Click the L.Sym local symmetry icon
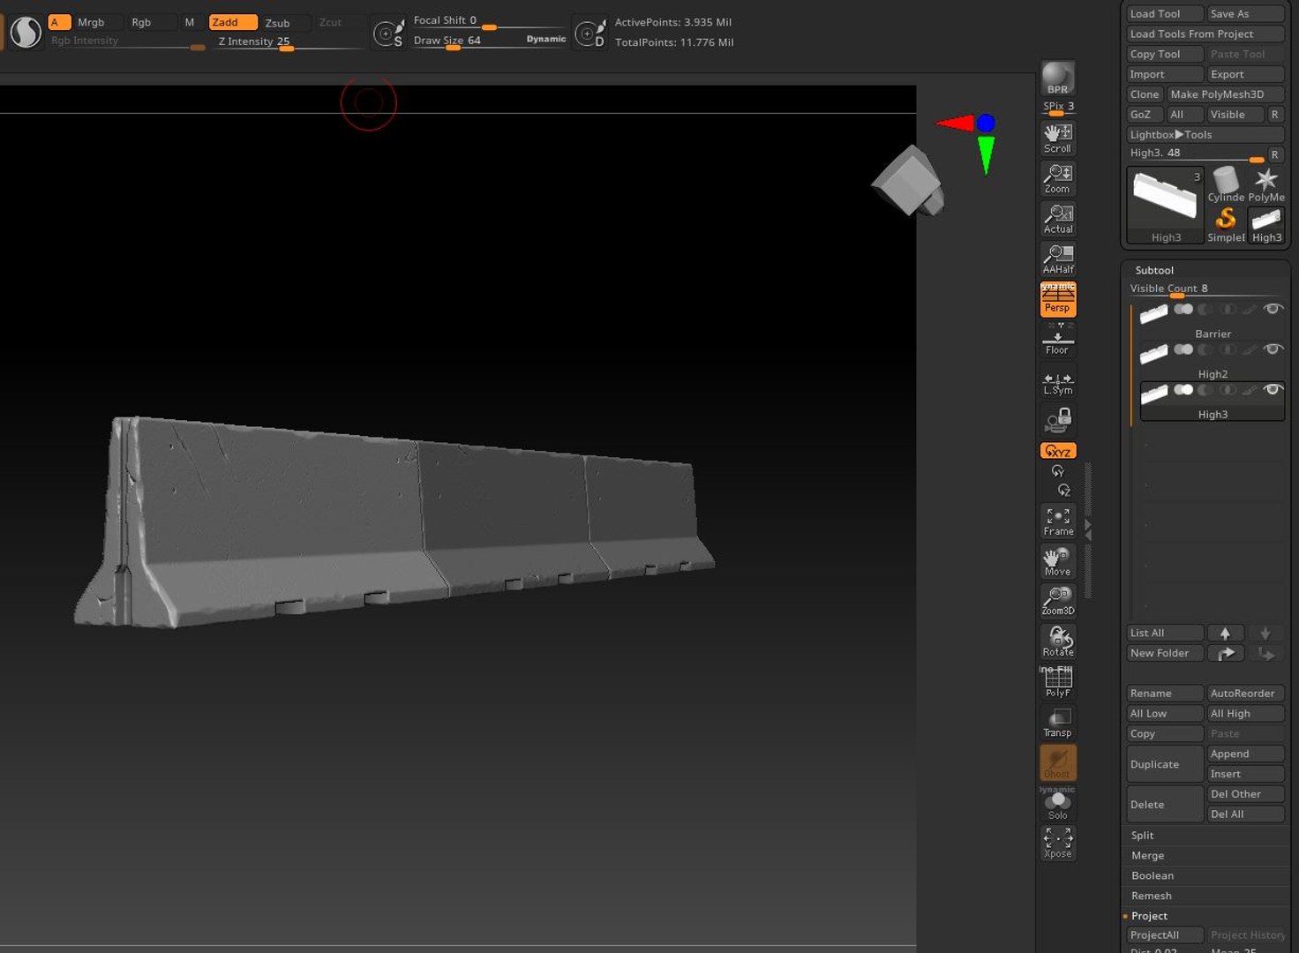Screen dimensions: 1299x953 point(1057,381)
